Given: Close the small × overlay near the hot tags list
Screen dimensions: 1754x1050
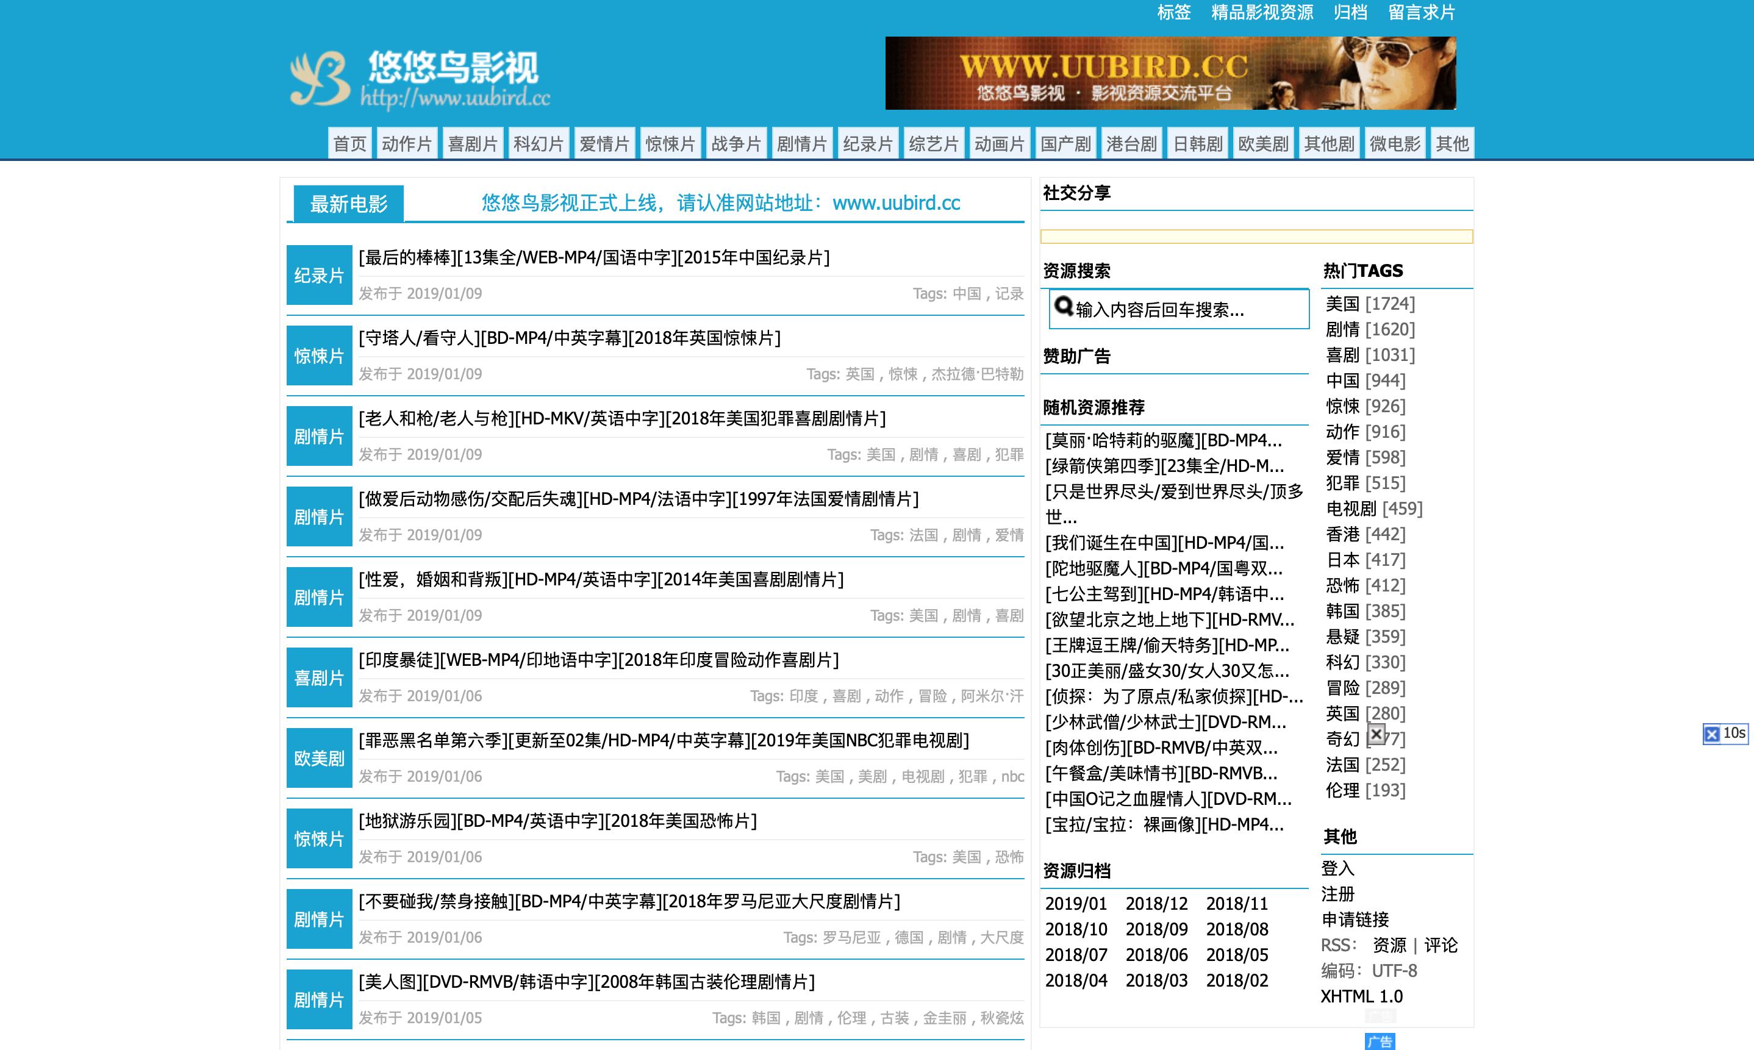Looking at the screenshot, I should (1377, 734).
